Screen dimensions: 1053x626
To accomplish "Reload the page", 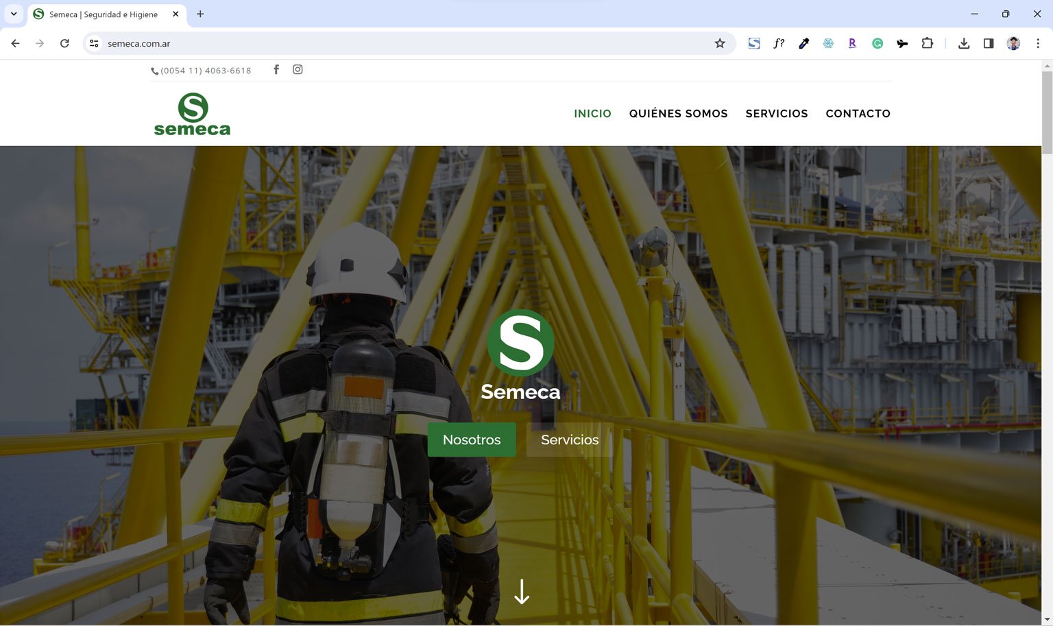I will pyautogui.click(x=64, y=43).
